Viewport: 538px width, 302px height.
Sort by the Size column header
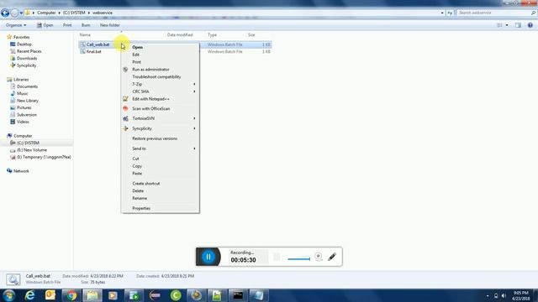tap(251, 35)
